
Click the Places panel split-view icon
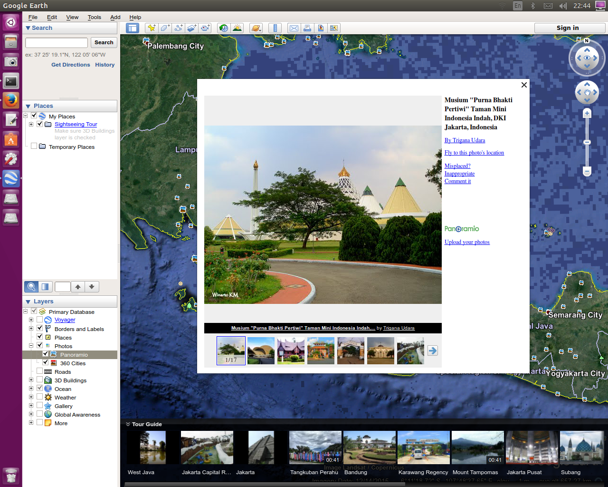[45, 286]
